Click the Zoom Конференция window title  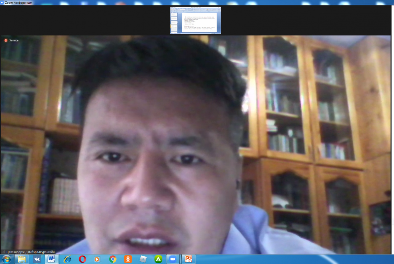tap(18, 2)
